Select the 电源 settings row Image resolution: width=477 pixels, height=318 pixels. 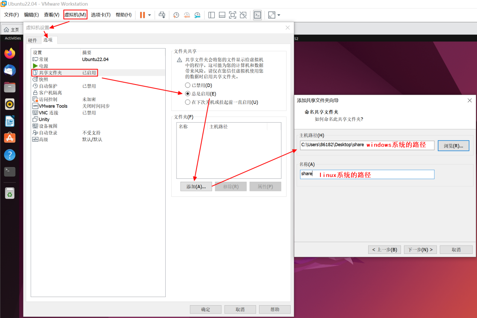coord(98,66)
